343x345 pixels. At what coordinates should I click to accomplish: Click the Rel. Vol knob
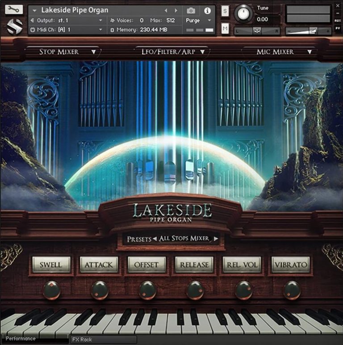click(x=244, y=290)
